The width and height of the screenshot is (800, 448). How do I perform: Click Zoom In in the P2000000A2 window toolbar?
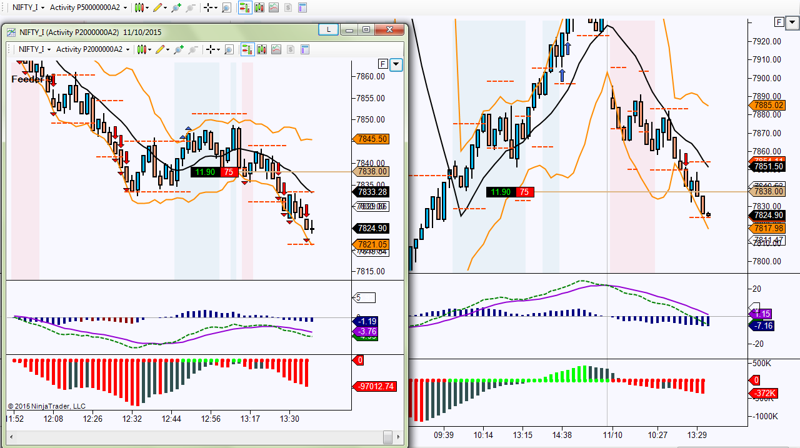pyautogui.click(x=179, y=49)
